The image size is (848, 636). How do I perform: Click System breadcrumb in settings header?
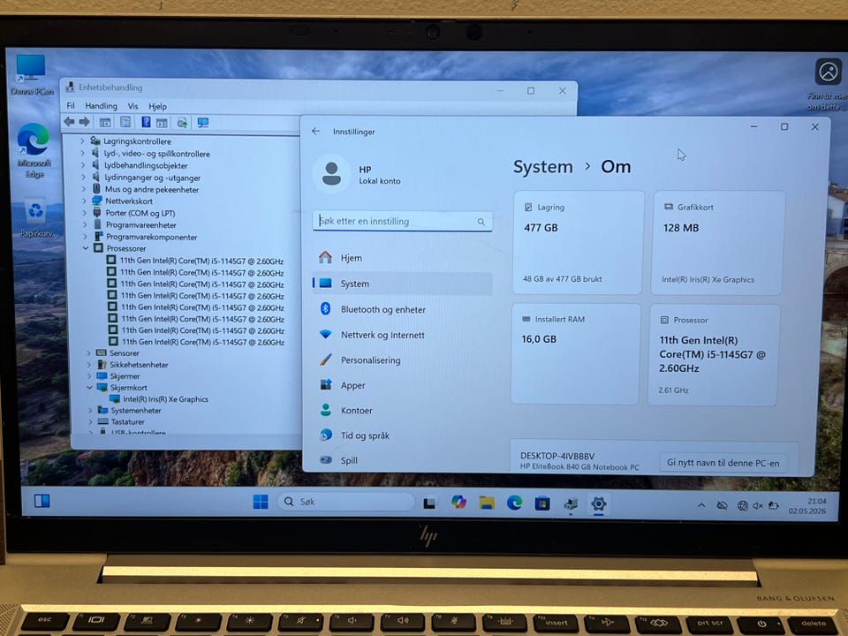pyautogui.click(x=543, y=167)
